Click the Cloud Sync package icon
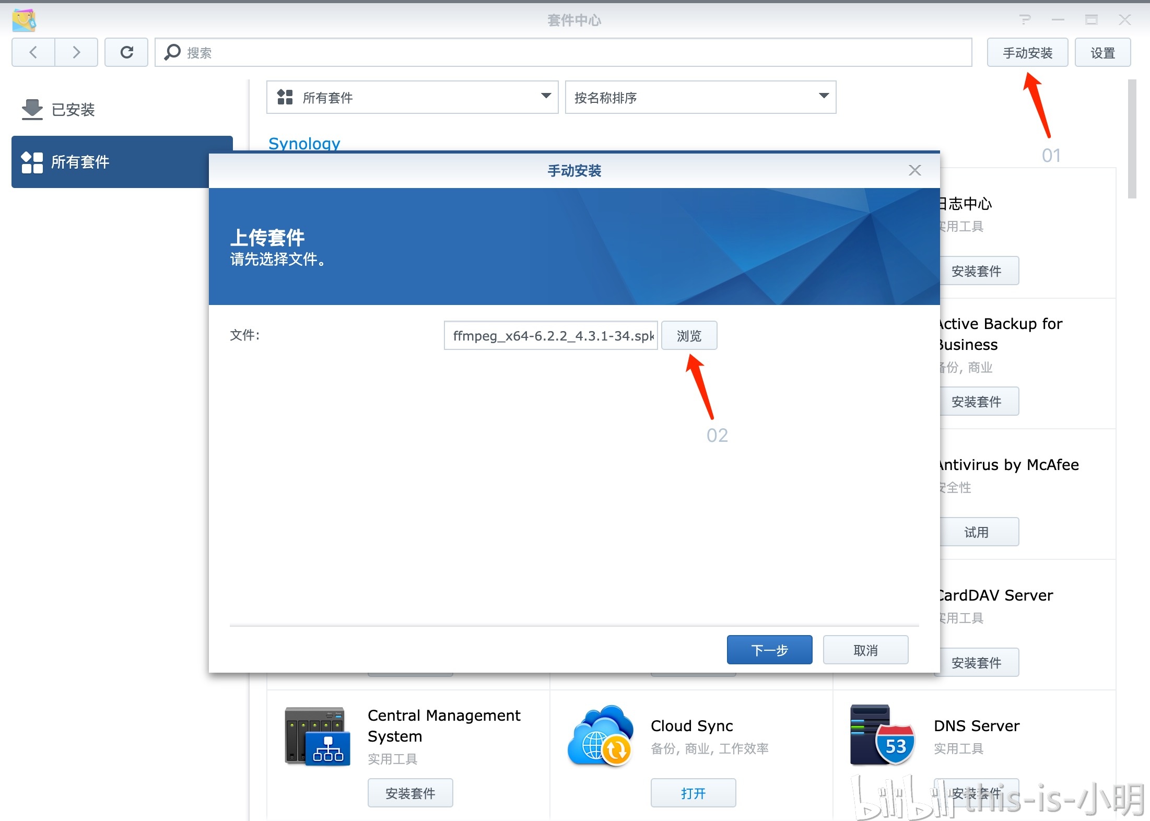Image resolution: width=1150 pixels, height=821 pixels. pyautogui.click(x=601, y=736)
